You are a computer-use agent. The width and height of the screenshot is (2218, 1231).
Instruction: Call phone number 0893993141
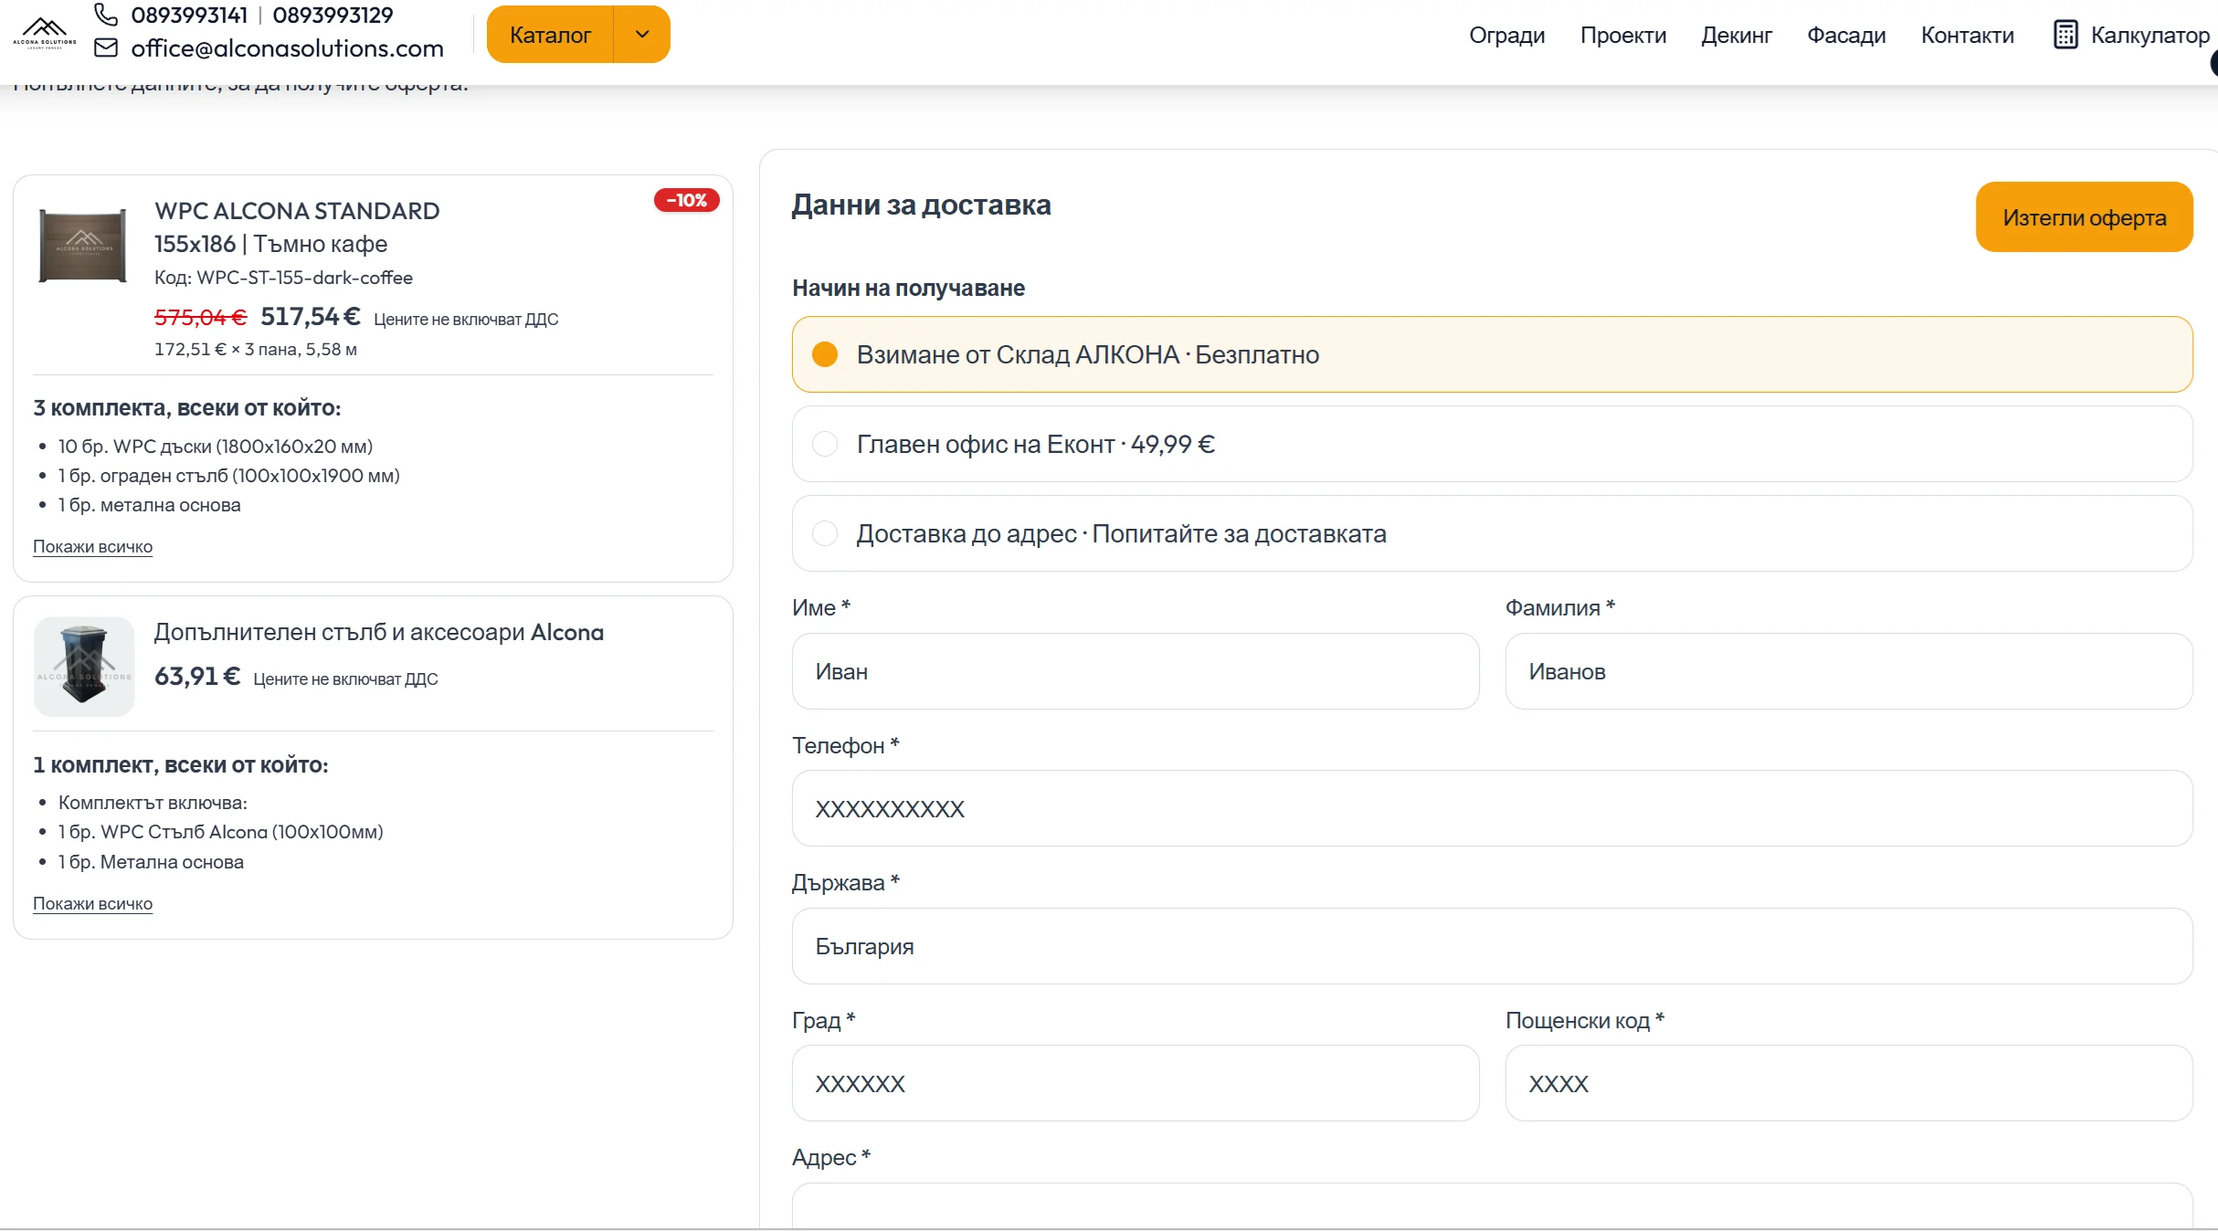pyautogui.click(x=189, y=15)
